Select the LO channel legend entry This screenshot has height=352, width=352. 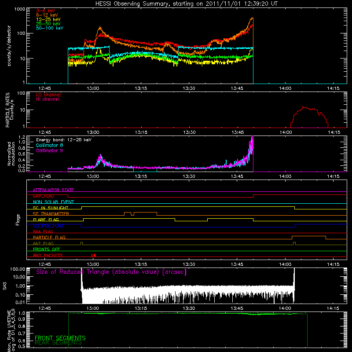coord(48,95)
